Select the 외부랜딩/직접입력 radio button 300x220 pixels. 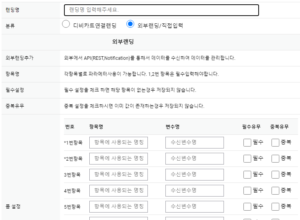130,24
